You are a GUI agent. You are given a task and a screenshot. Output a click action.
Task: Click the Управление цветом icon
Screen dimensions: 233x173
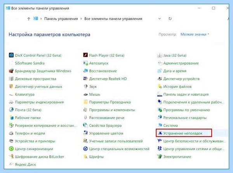click(85, 133)
